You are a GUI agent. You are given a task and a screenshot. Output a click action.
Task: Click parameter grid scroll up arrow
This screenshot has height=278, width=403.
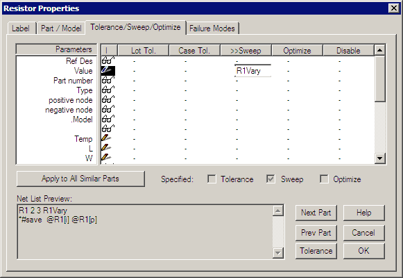380,50
